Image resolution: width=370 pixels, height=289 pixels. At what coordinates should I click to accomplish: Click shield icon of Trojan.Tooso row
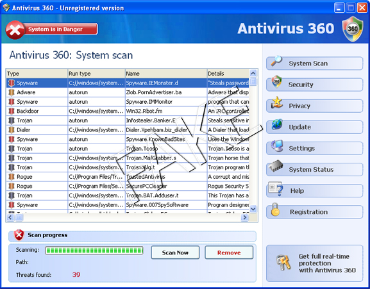coord(12,149)
